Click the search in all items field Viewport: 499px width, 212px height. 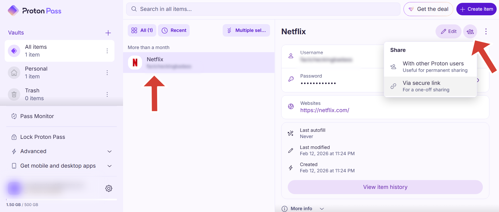point(263,9)
